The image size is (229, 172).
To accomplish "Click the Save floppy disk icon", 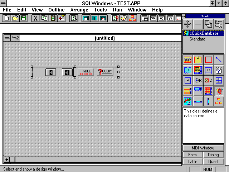I will tap(23, 18).
